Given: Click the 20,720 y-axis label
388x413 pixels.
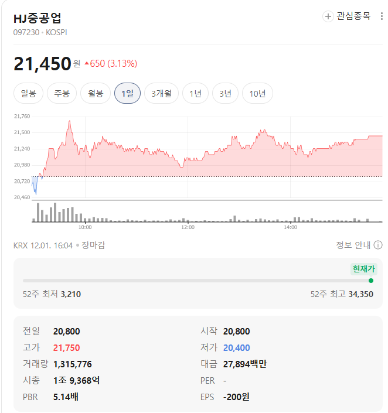Looking at the screenshot, I should pos(22,181).
